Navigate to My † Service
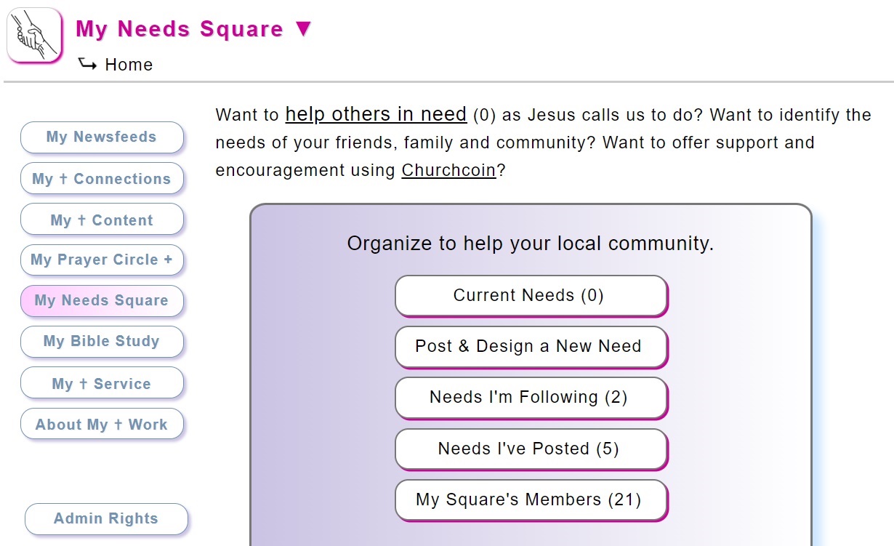The height and width of the screenshot is (546, 894). [x=102, y=383]
